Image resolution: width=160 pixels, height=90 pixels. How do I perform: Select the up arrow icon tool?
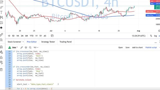pyautogui.click(x=1, y=28)
